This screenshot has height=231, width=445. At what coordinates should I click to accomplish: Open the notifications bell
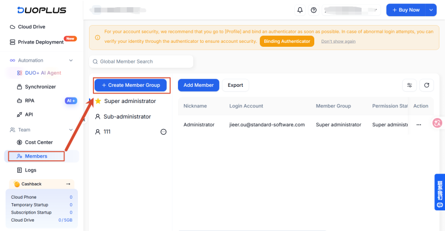(x=300, y=10)
